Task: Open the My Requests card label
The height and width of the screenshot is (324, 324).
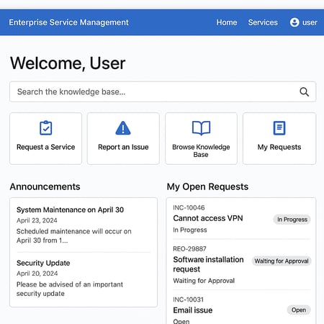Action: pos(279,147)
